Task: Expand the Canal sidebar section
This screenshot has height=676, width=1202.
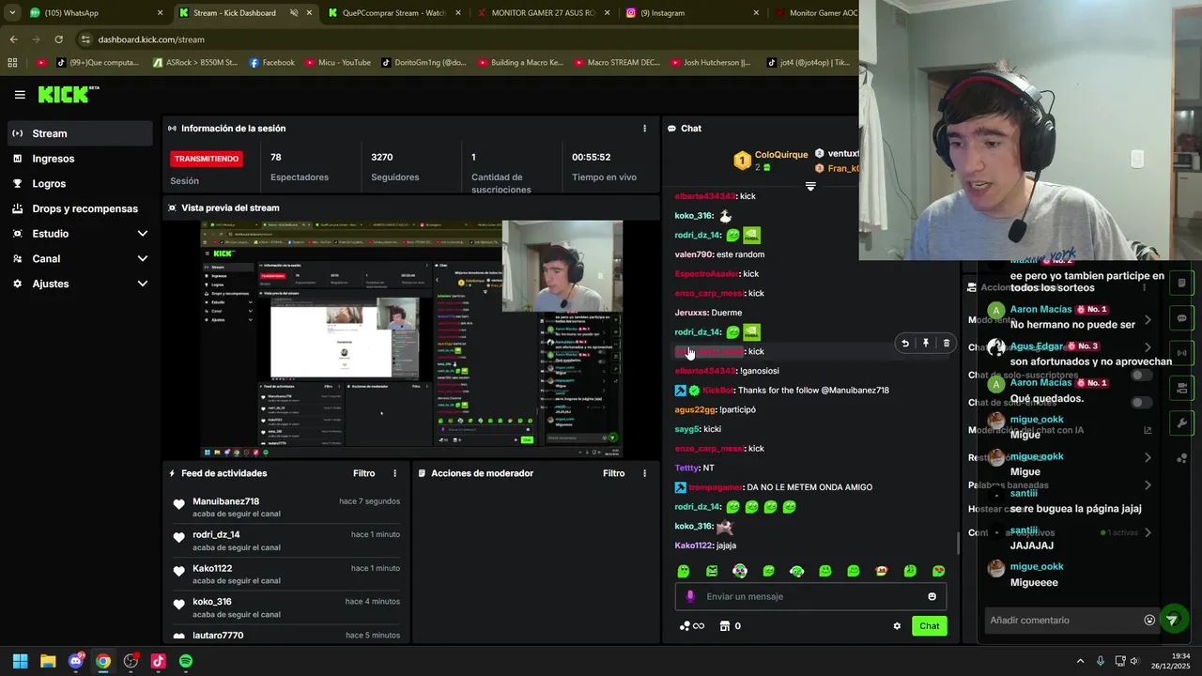Action: [80, 258]
